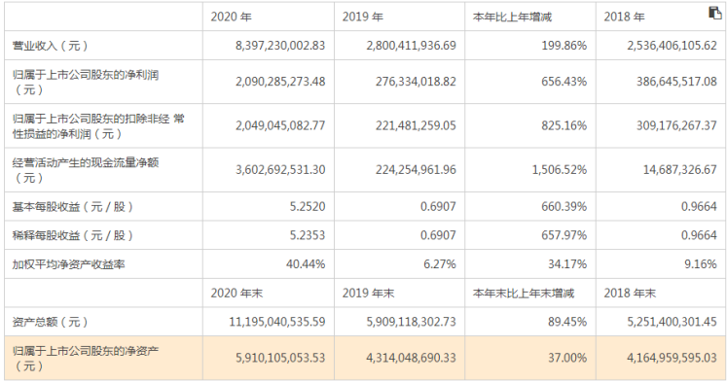Click the value 276,334,018.82
727x382 pixels.
click(x=416, y=82)
